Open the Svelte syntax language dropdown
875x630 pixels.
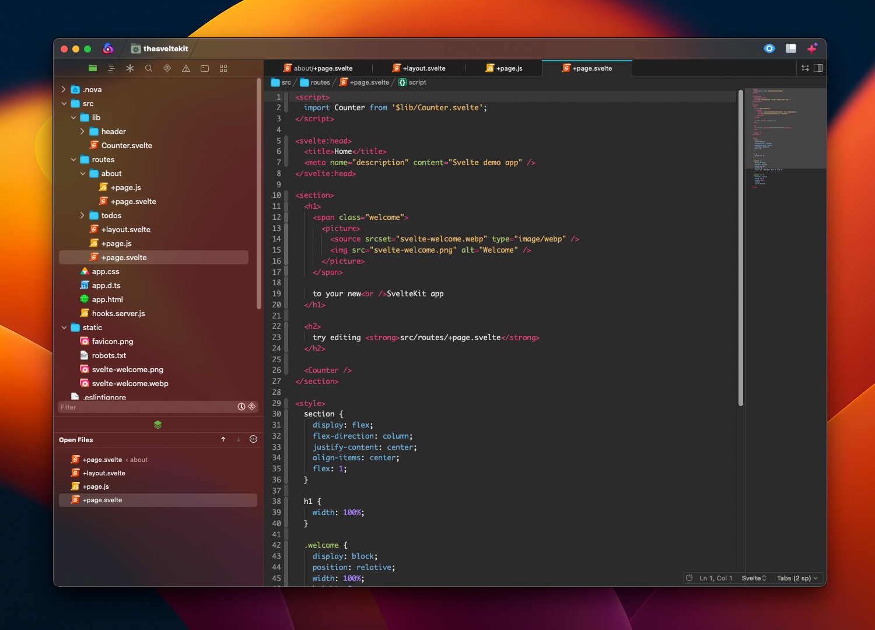(x=754, y=578)
